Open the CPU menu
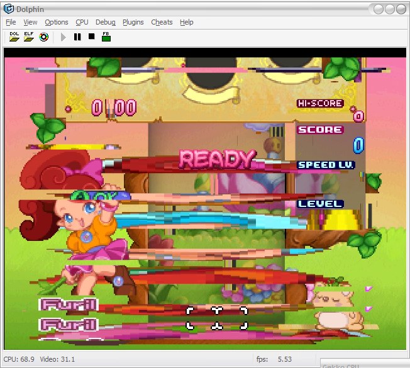The height and width of the screenshot is (368, 410). coord(82,22)
